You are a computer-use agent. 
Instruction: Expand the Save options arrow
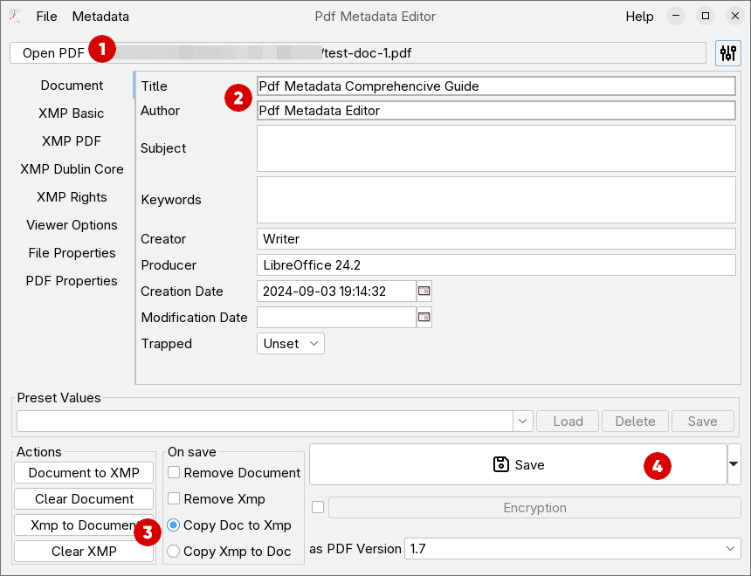point(734,464)
